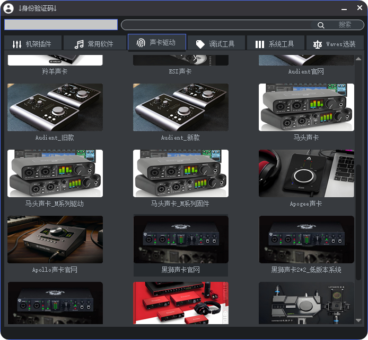The image size is (368, 340).
Task: Open the Waves选装 tab
Action: coord(335,43)
